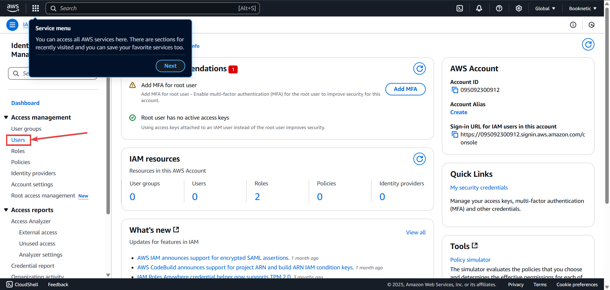This screenshot has height=290, width=610.
Task: Click the Roles count of 2
Action: 257,197
